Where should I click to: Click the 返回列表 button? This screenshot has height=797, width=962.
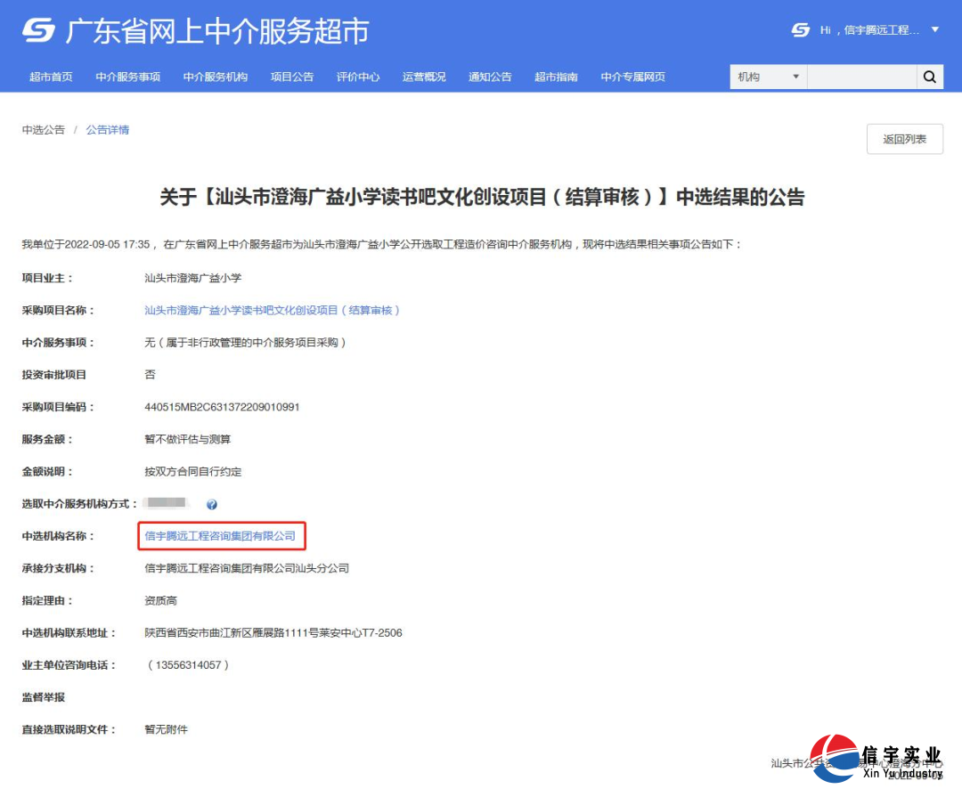tap(904, 139)
